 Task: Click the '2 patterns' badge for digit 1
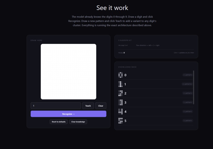click(x=187, y=84)
